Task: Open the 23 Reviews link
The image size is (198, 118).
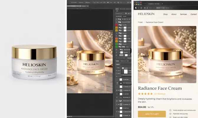Action: point(159,94)
